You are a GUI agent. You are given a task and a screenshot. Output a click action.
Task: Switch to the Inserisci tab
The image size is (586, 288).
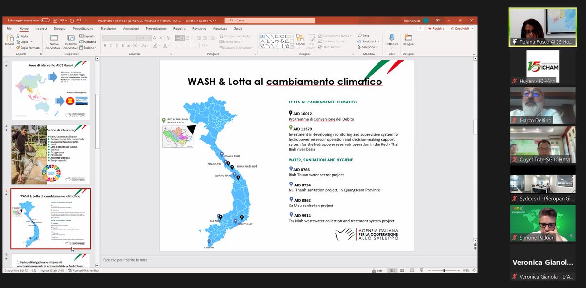[41, 28]
